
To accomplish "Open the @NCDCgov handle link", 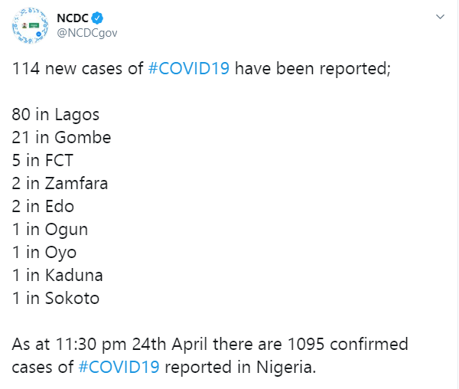I will [x=87, y=33].
